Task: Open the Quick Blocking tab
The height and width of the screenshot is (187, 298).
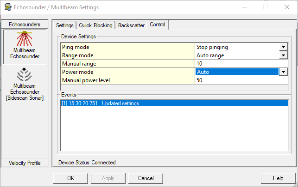Action: point(96,25)
